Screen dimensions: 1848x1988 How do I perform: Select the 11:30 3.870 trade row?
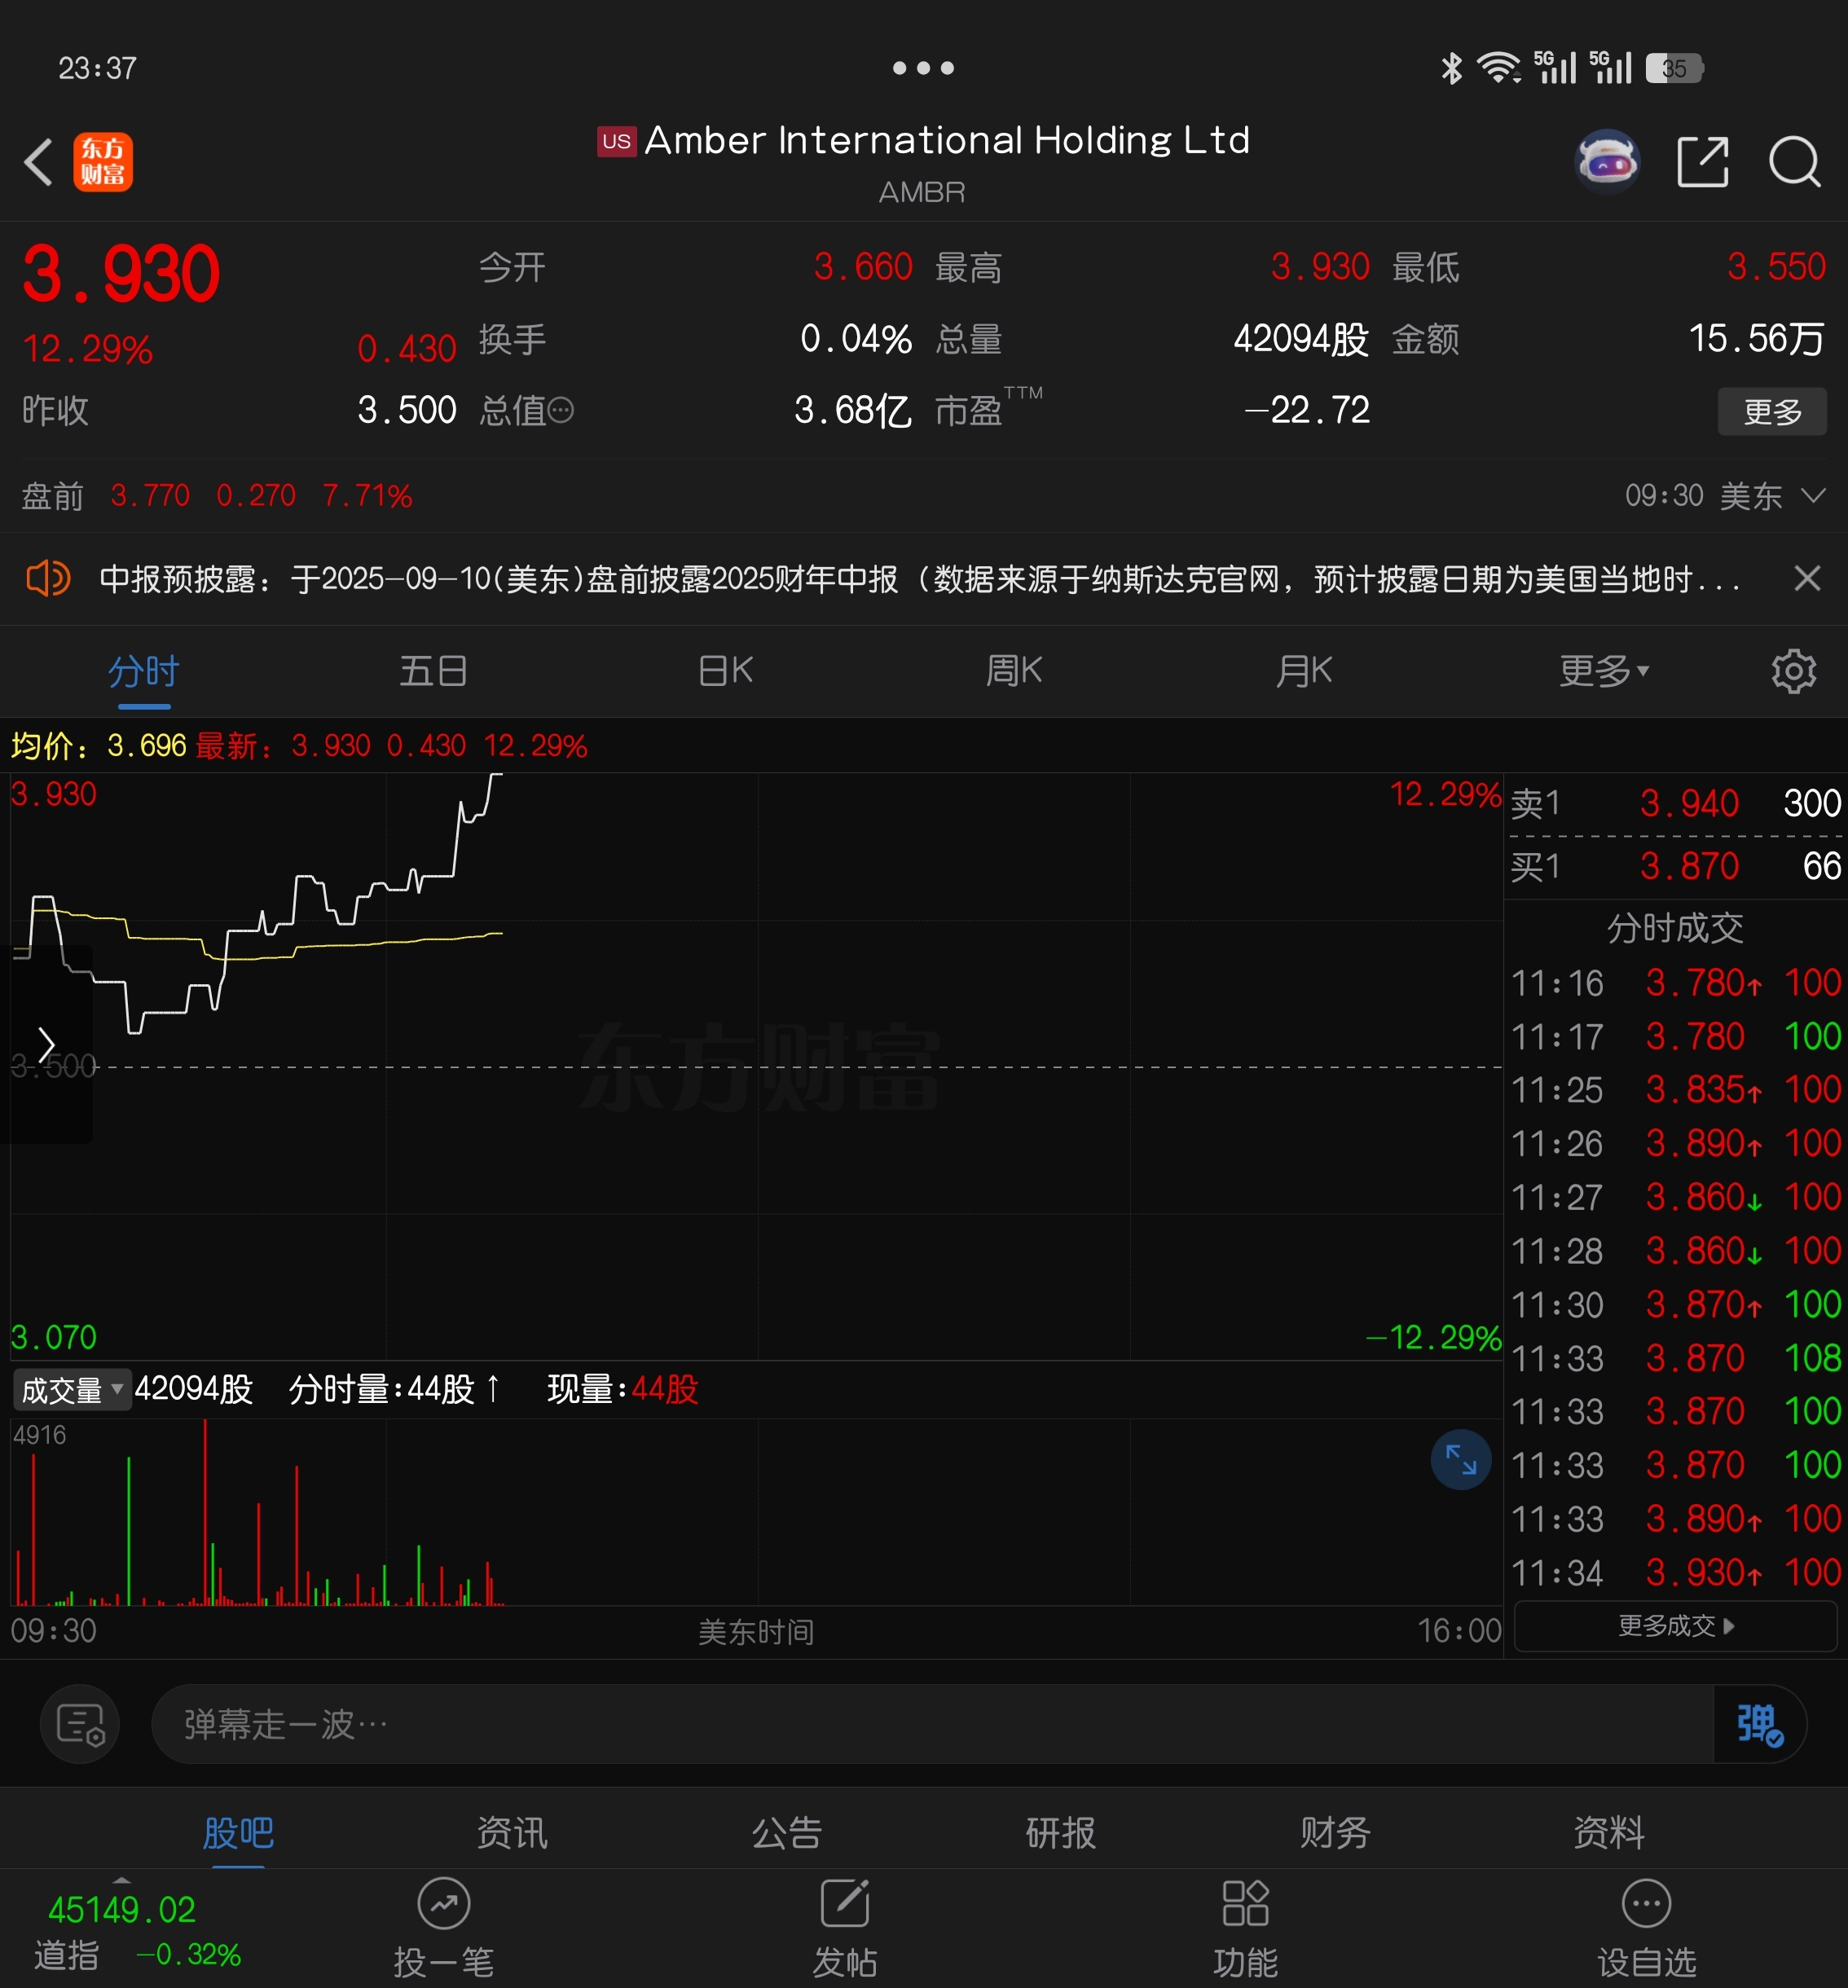tap(1675, 1304)
